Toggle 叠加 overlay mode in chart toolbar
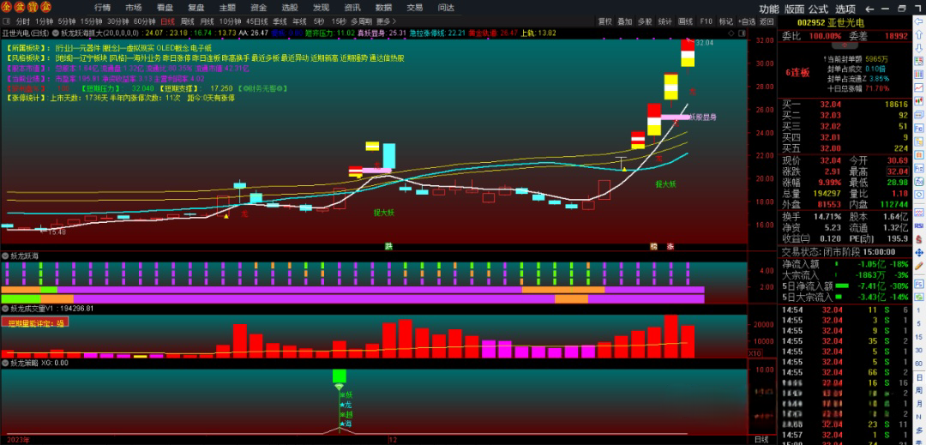Image resolution: width=926 pixels, height=445 pixels. 625,21
